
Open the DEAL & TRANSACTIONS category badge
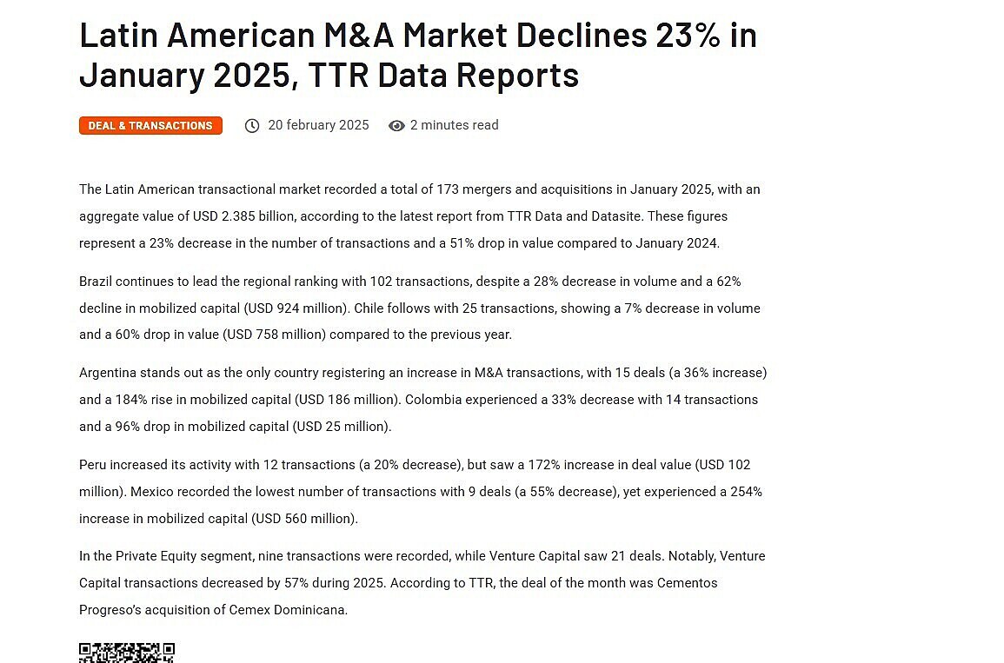coord(150,126)
